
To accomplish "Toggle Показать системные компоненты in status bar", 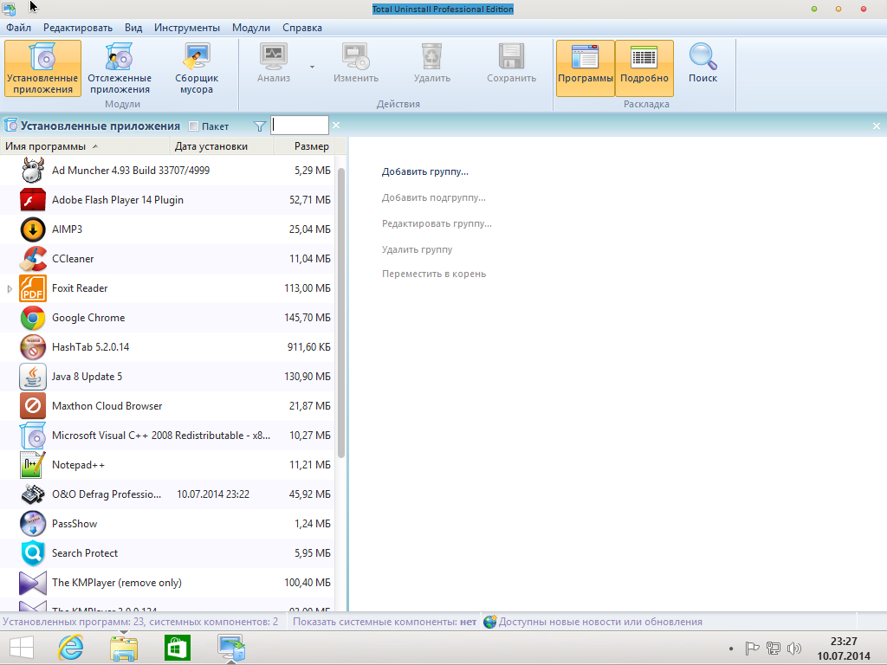I will coord(385,622).
